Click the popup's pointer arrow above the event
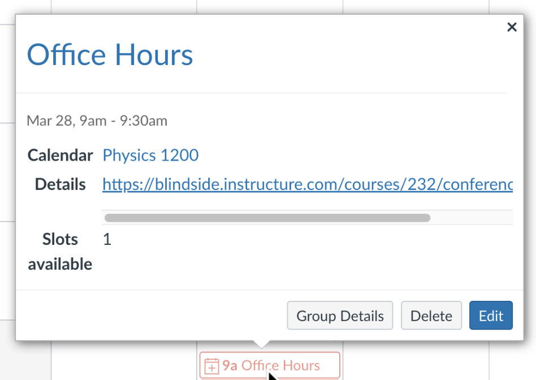The image size is (536, 380). [x=262, y=344]
